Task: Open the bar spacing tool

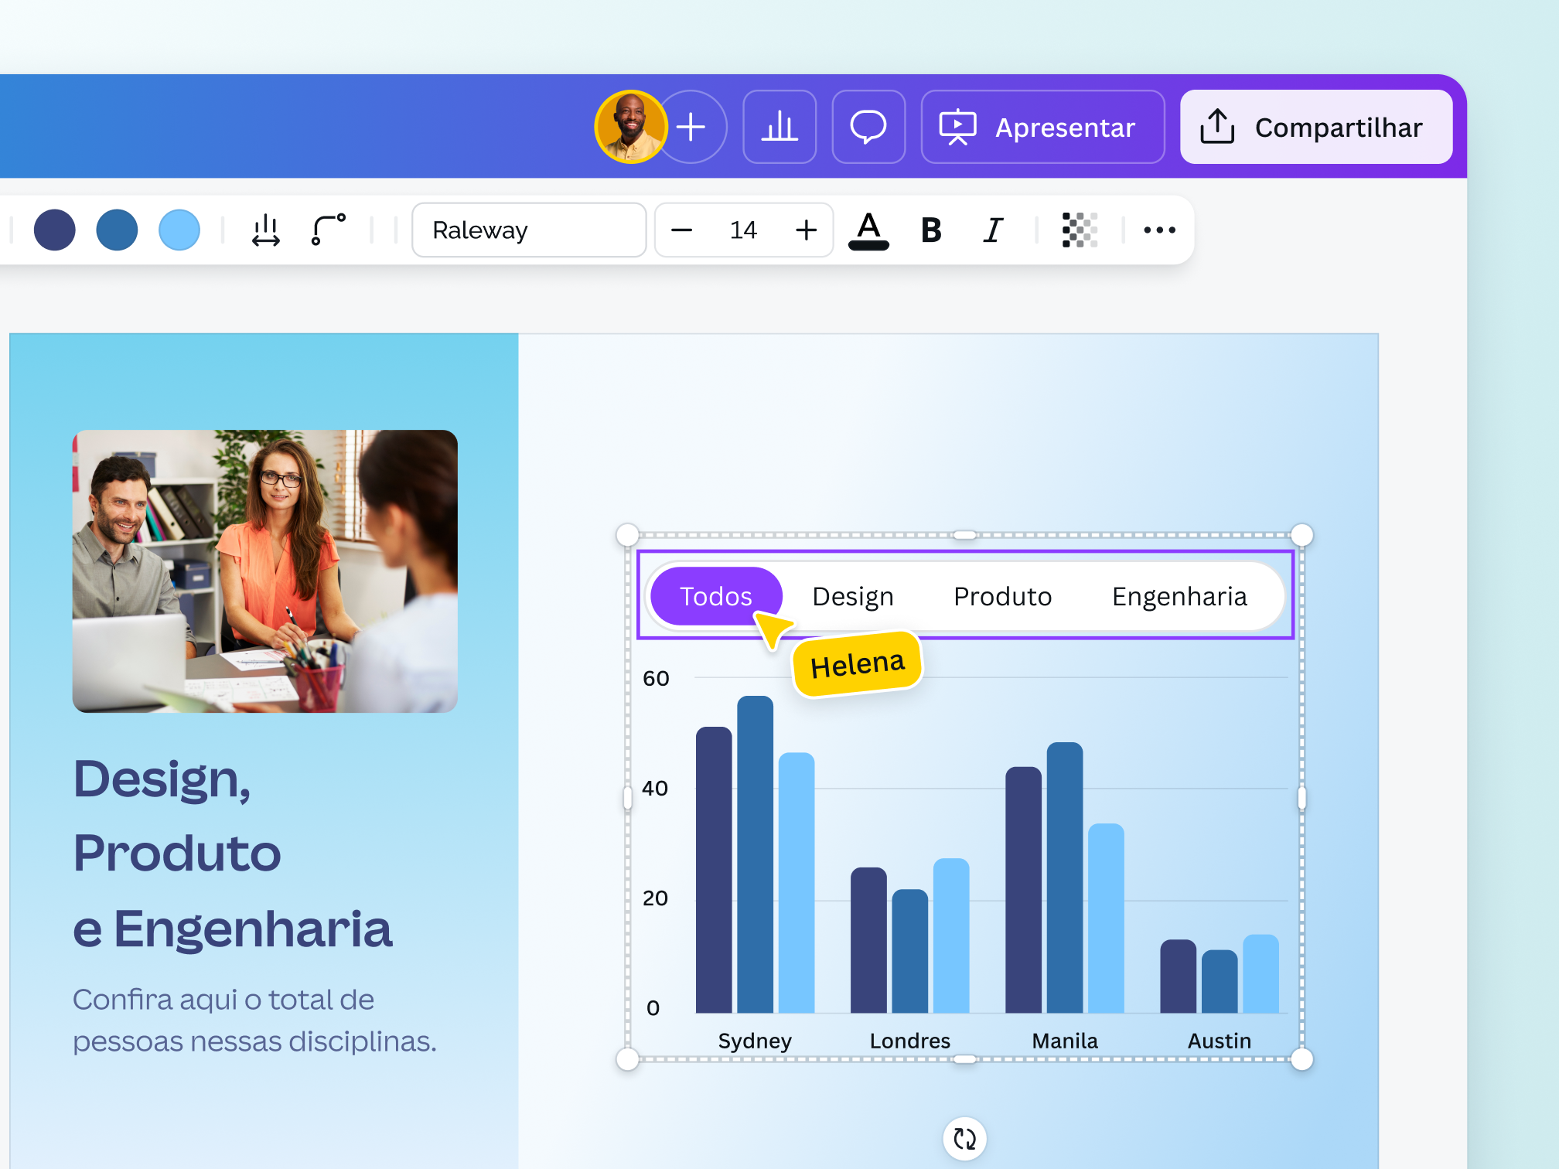Action: (266, 230)
